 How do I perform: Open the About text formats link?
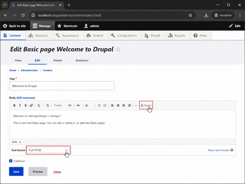click(x=219, y=150)
